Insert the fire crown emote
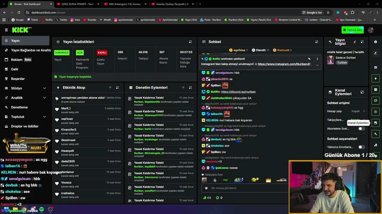Screen dimensions: 382x214 (x=268, y=180)
